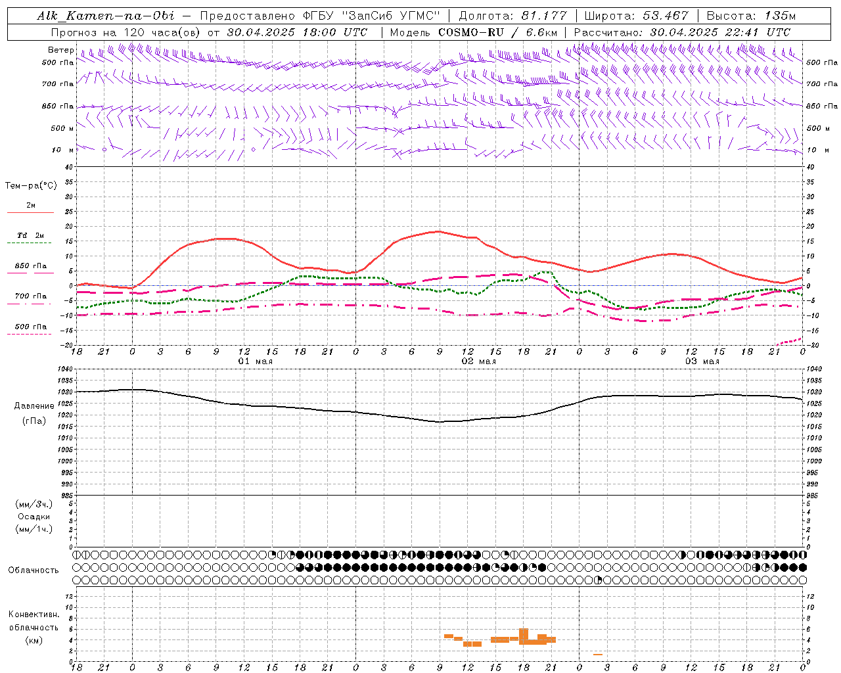Click the 'Td 2м' dew point legend entry
This screenshot has height=673, width=841.
point(31,235)
